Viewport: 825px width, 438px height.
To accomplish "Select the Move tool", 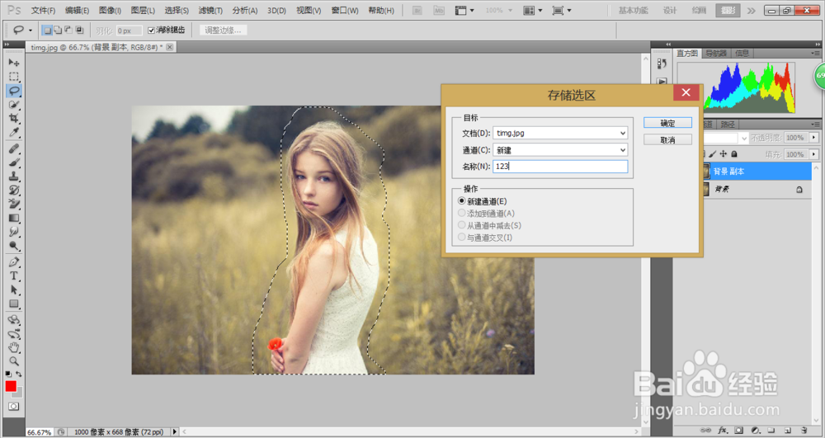I will click(x=14, y=63).
